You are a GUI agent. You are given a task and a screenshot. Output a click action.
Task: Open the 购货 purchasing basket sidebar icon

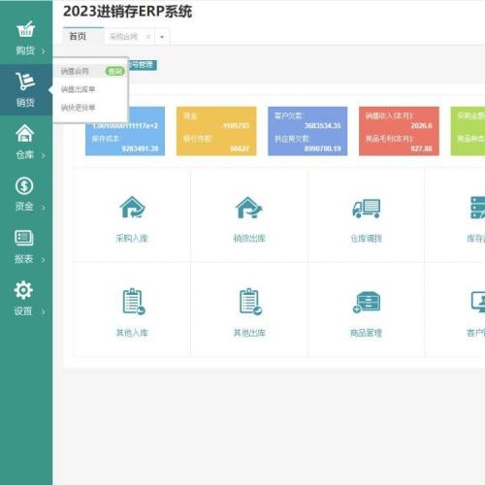(x=25, y=29)
